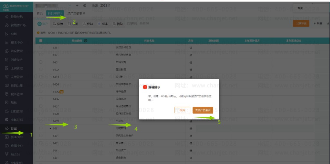Open 业财融合 icon in sidebar
Screen dimensions: 330x164
pyautogui.click(x=6, y=162)
